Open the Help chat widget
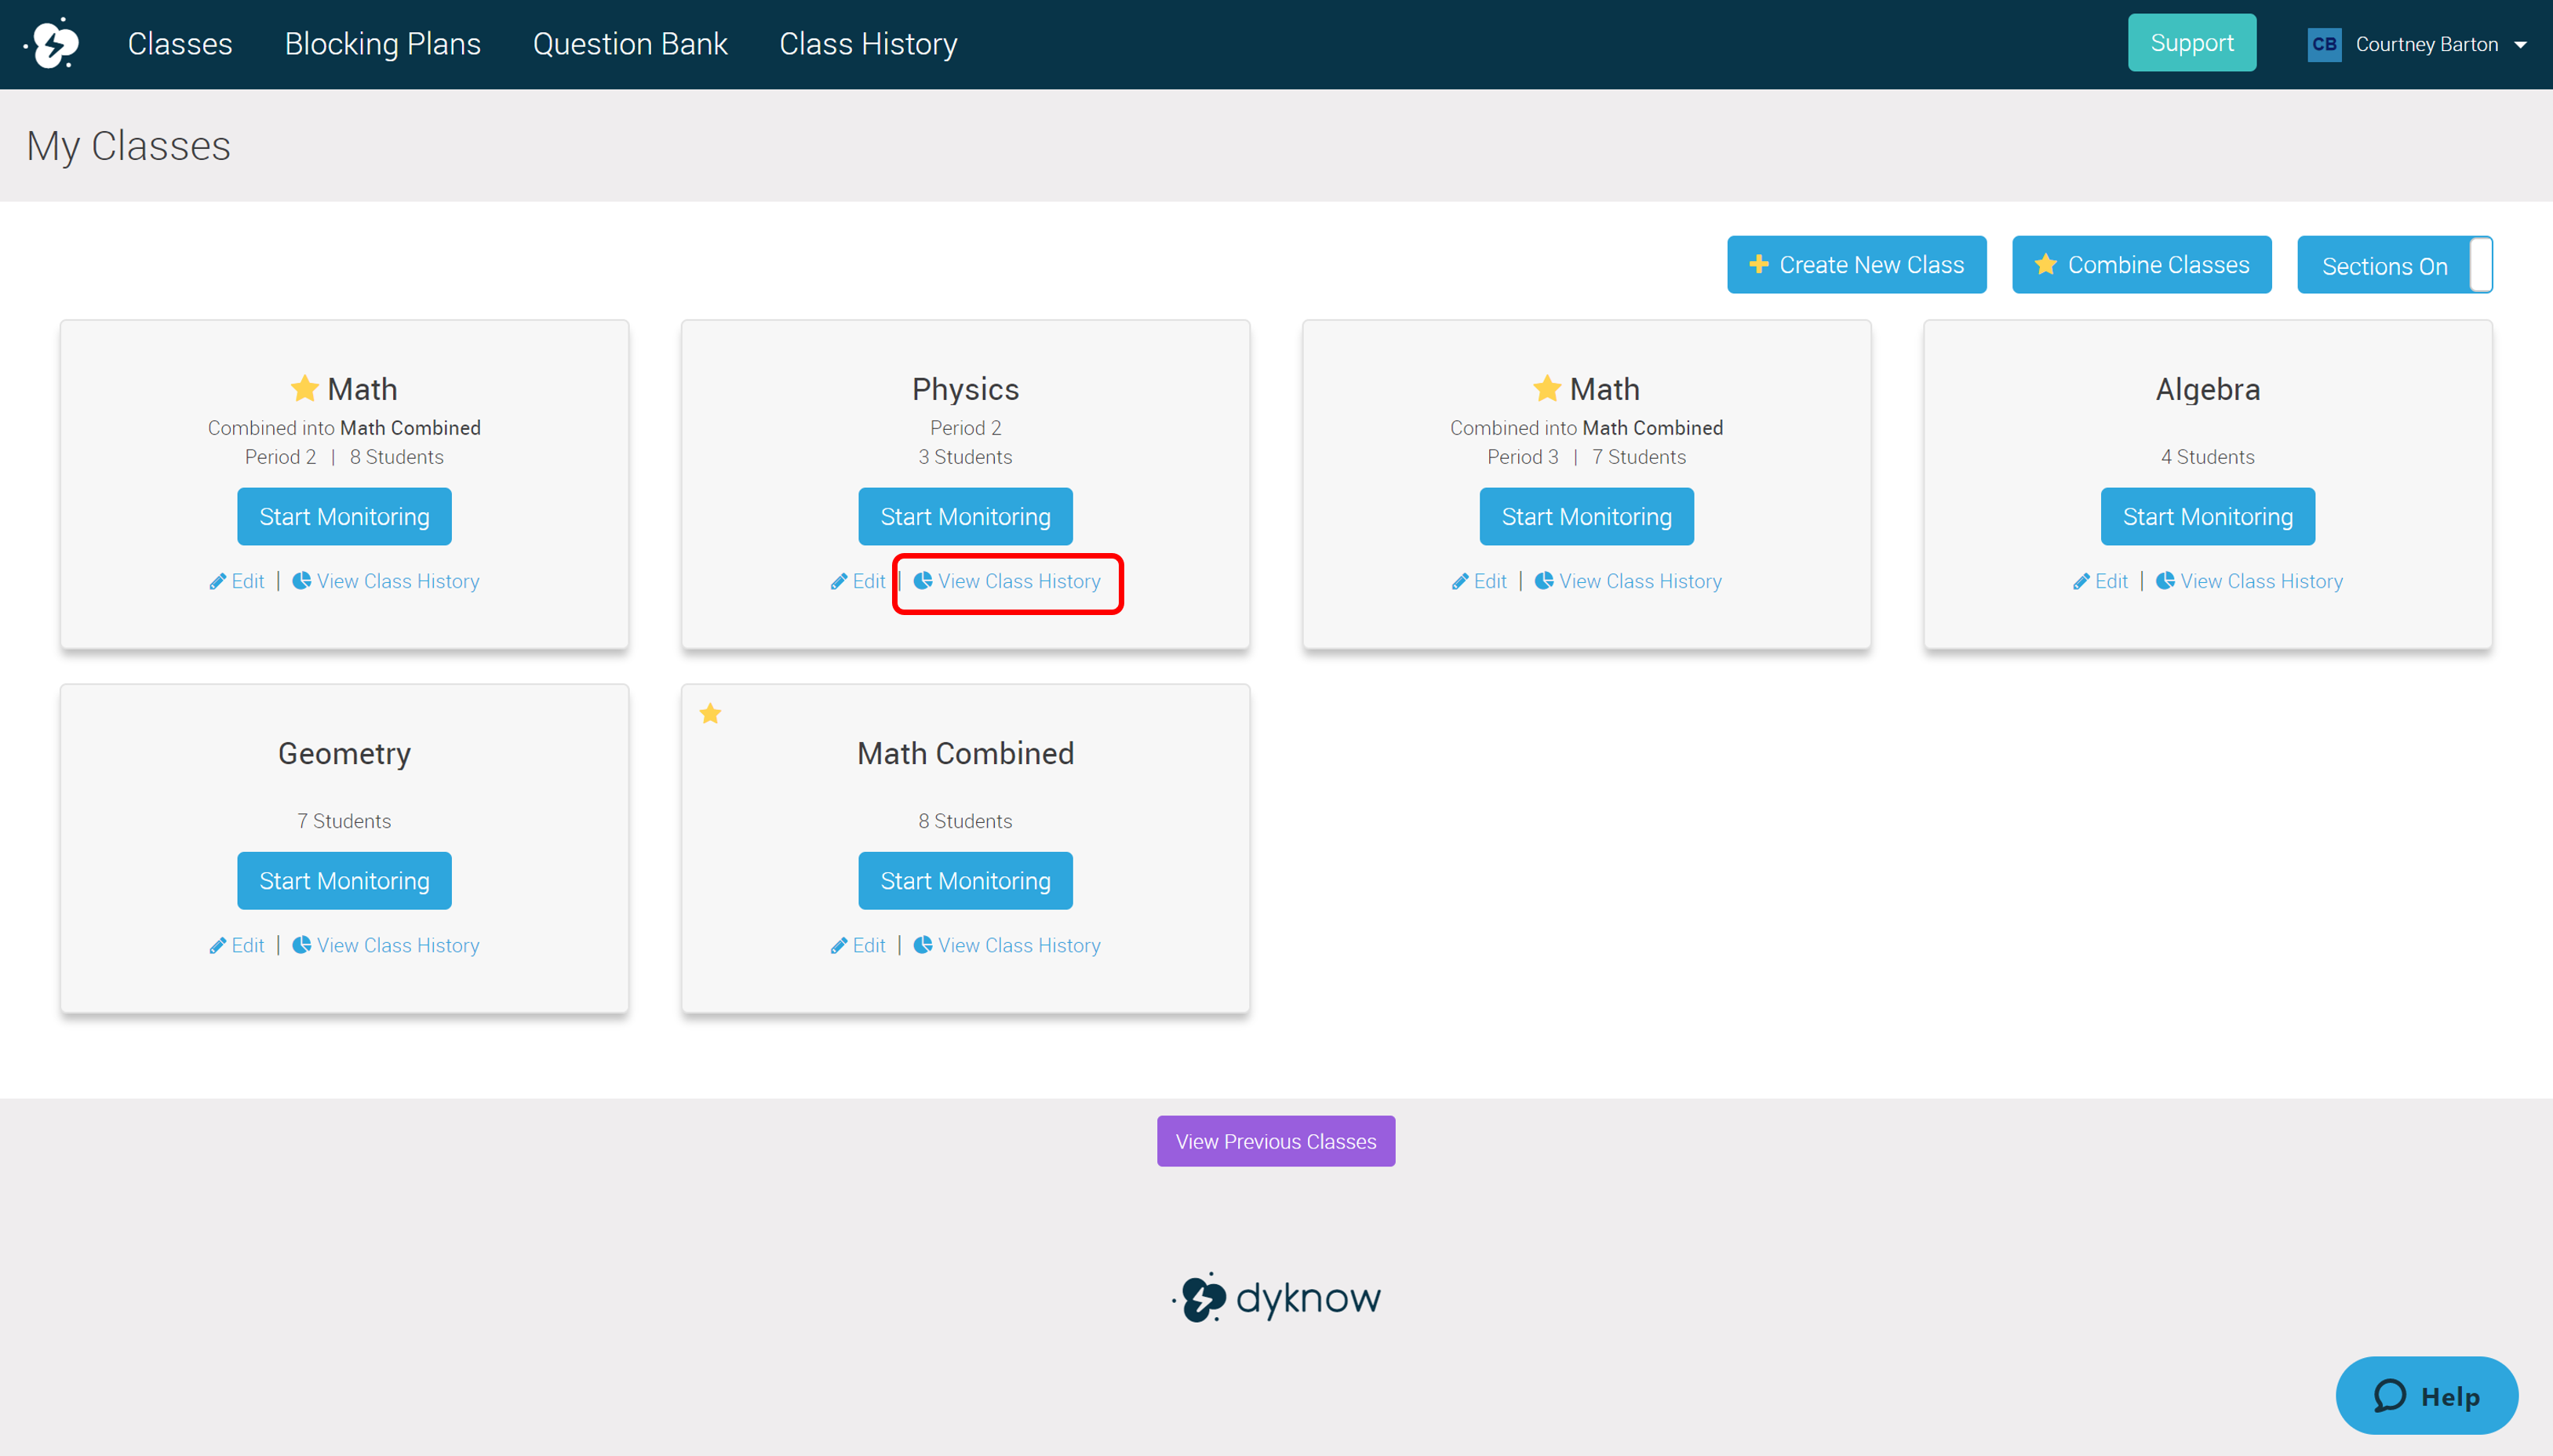The image size is (2553, 1456). point(2426,1395)
